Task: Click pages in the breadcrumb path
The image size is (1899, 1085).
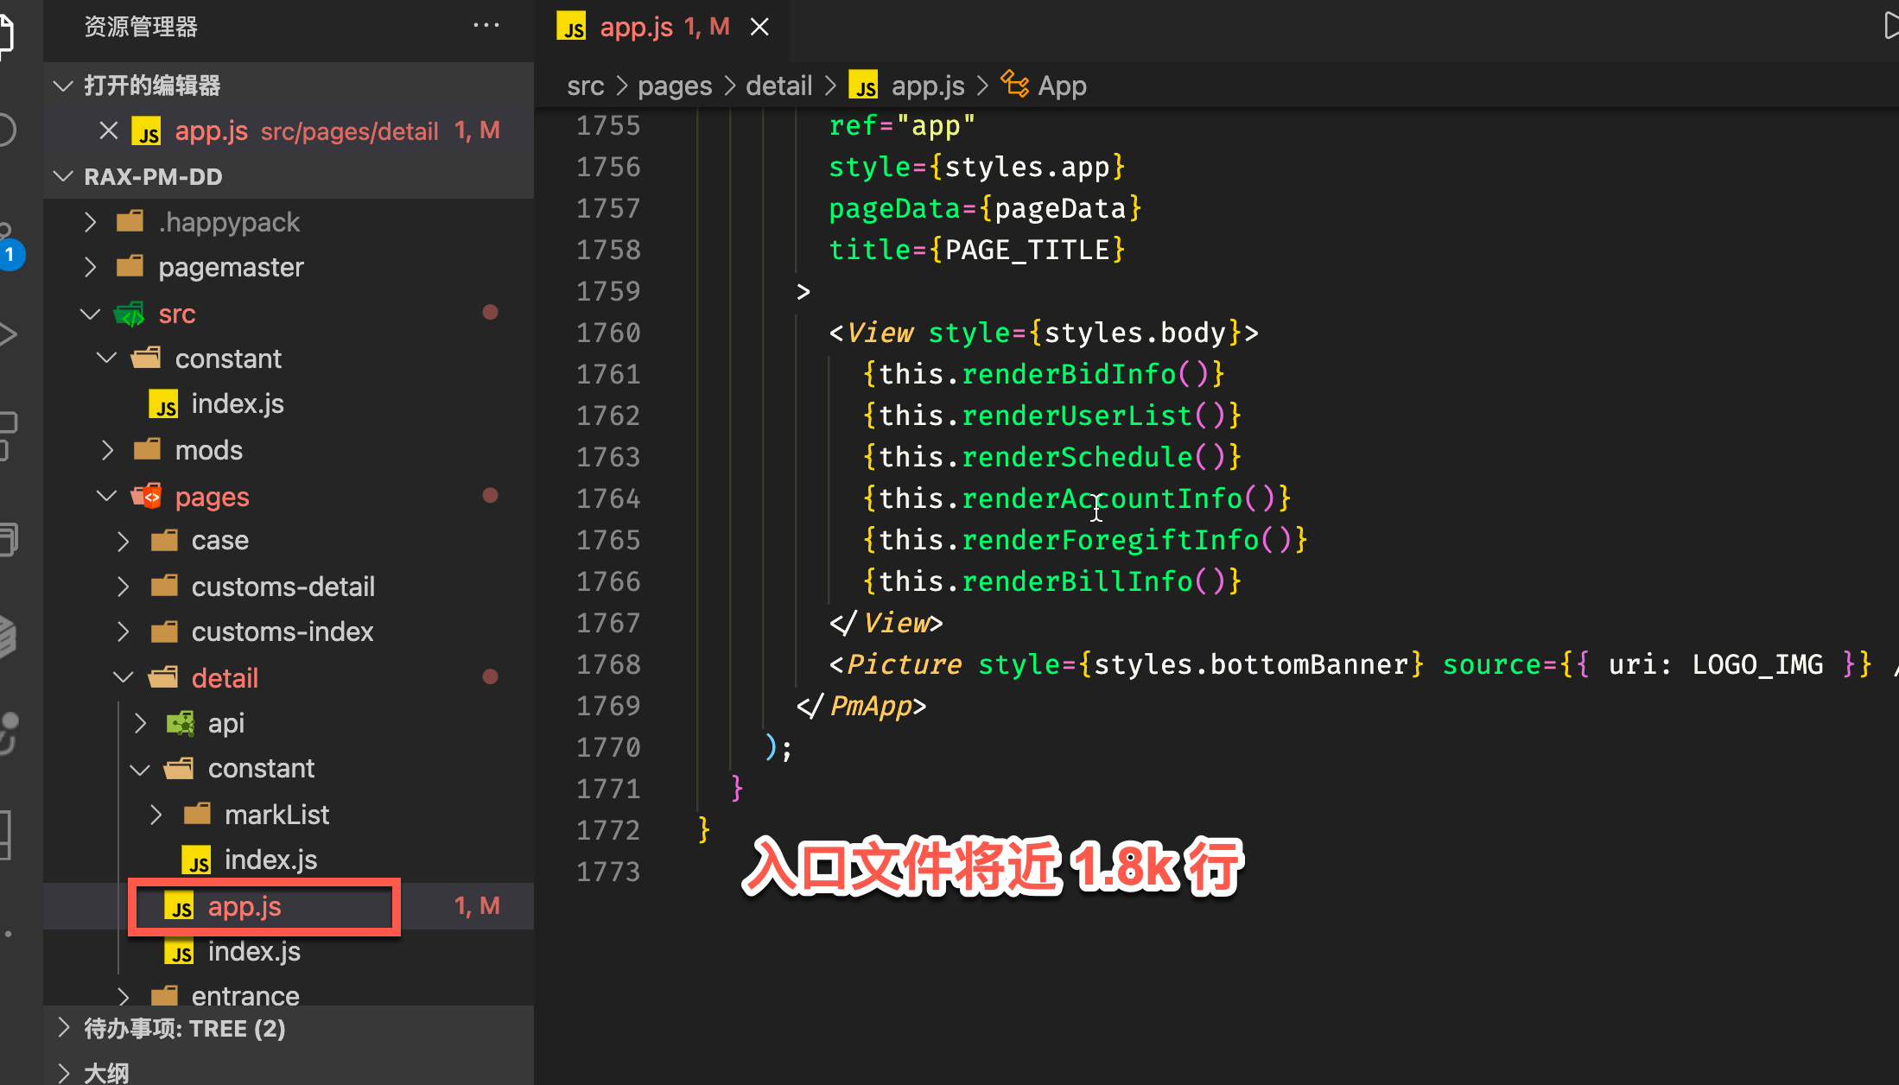Action: click(675, 86)
